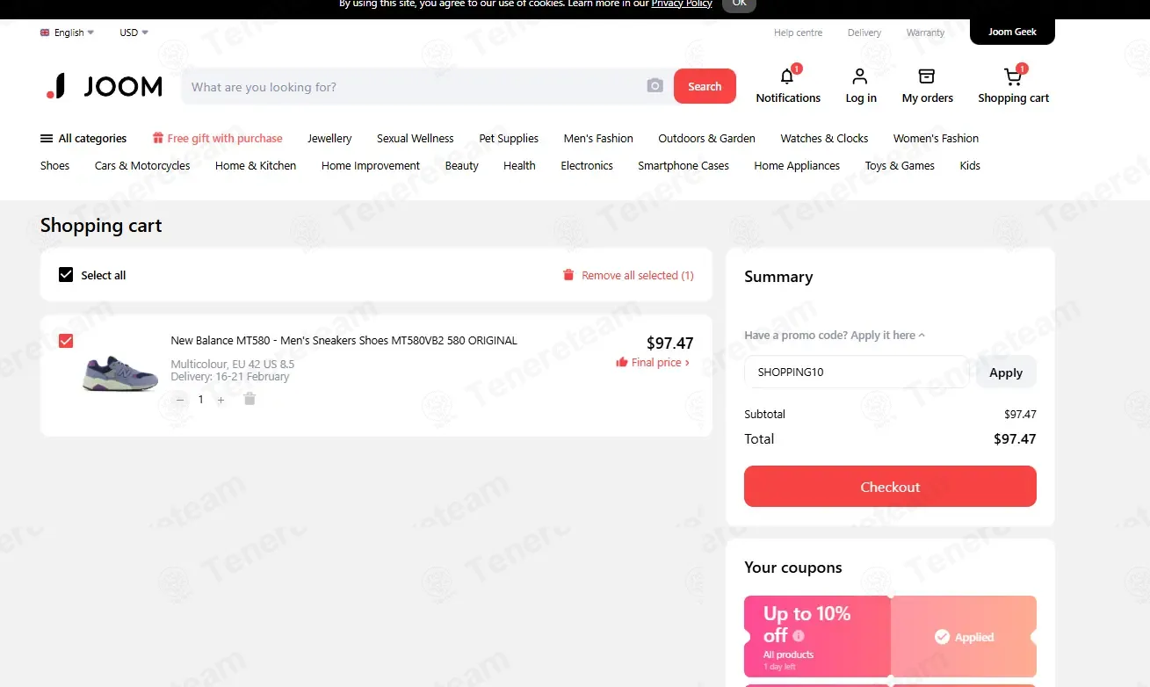Go to Home & Kitchen category
This screenshot has height=687, width=1150.
click(256, 165)
